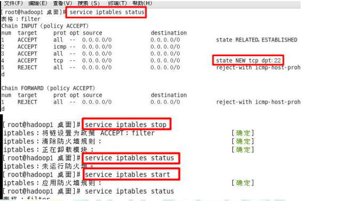The image size is (339, 201).
Task: Select the 'state NEW tcp dpt:22' text
Action: coord(248,61)
